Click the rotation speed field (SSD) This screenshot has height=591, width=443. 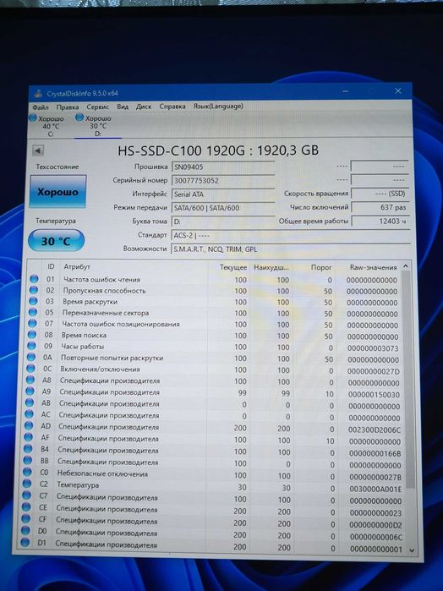(x=380, y=194)
